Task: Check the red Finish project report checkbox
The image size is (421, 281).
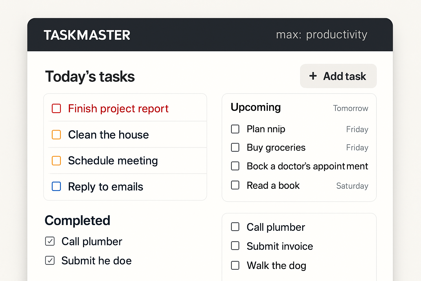Action: (x=56, y=108)
